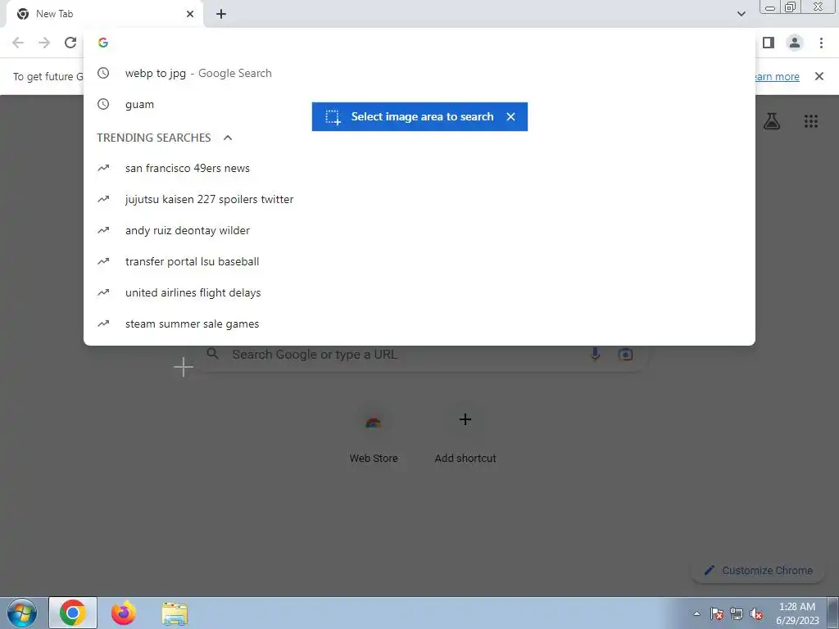Follow the Learn more link
This screenshot has width=839, height=629.
pos(776,76)
